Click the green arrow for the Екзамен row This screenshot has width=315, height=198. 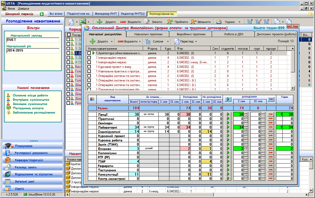tap(228, 148)
